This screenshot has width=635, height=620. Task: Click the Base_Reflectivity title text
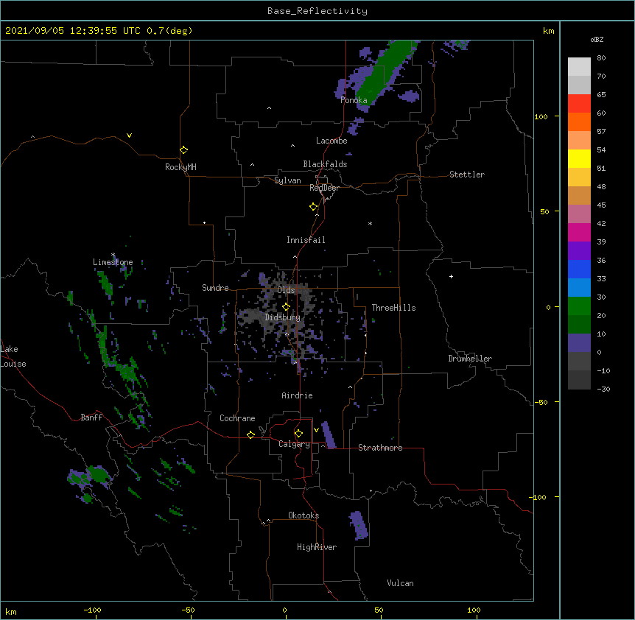pyautogui.click(x=317, y=11)
